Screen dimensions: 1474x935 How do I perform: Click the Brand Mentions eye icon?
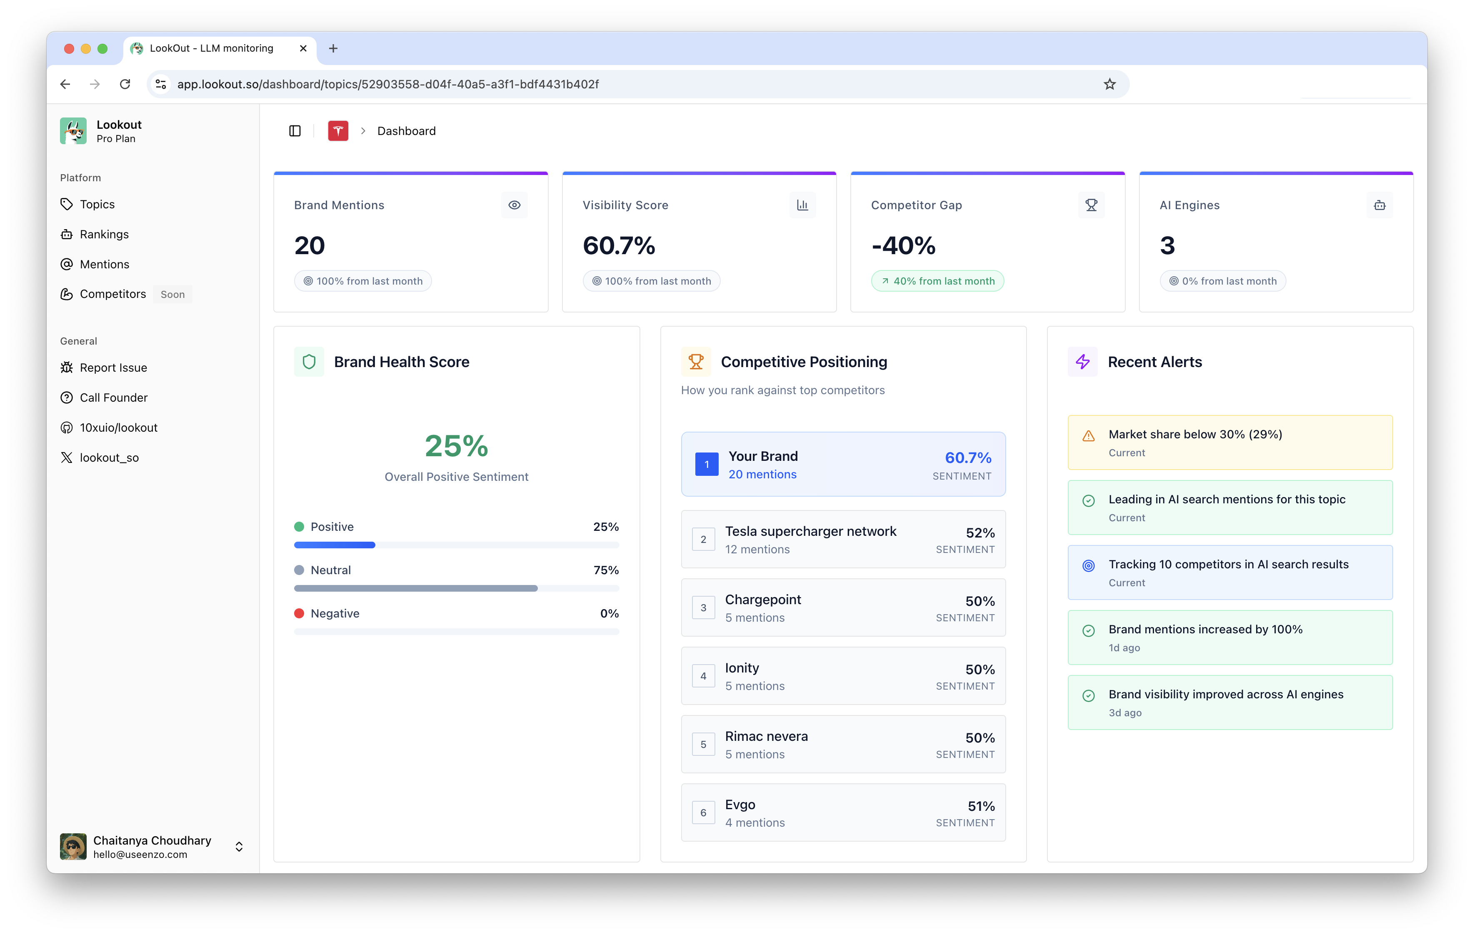coord(514,205)
